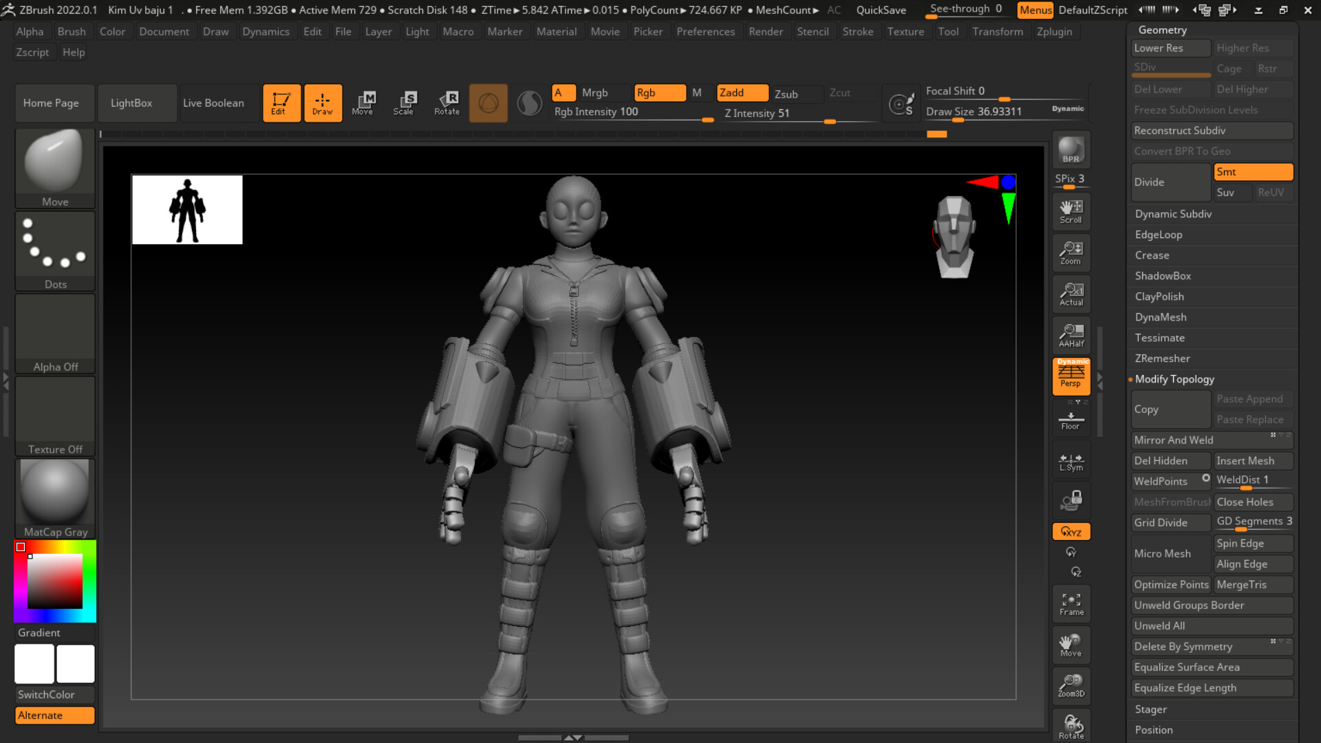Click the camera head orientation thumbnail
Image resolution: width=1321 pixels, height=743 pixels.
pos(954,237)
